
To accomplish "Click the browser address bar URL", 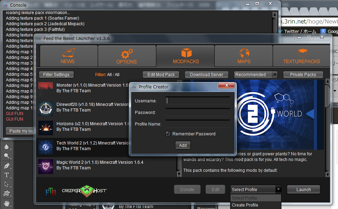I will [310, 21].
